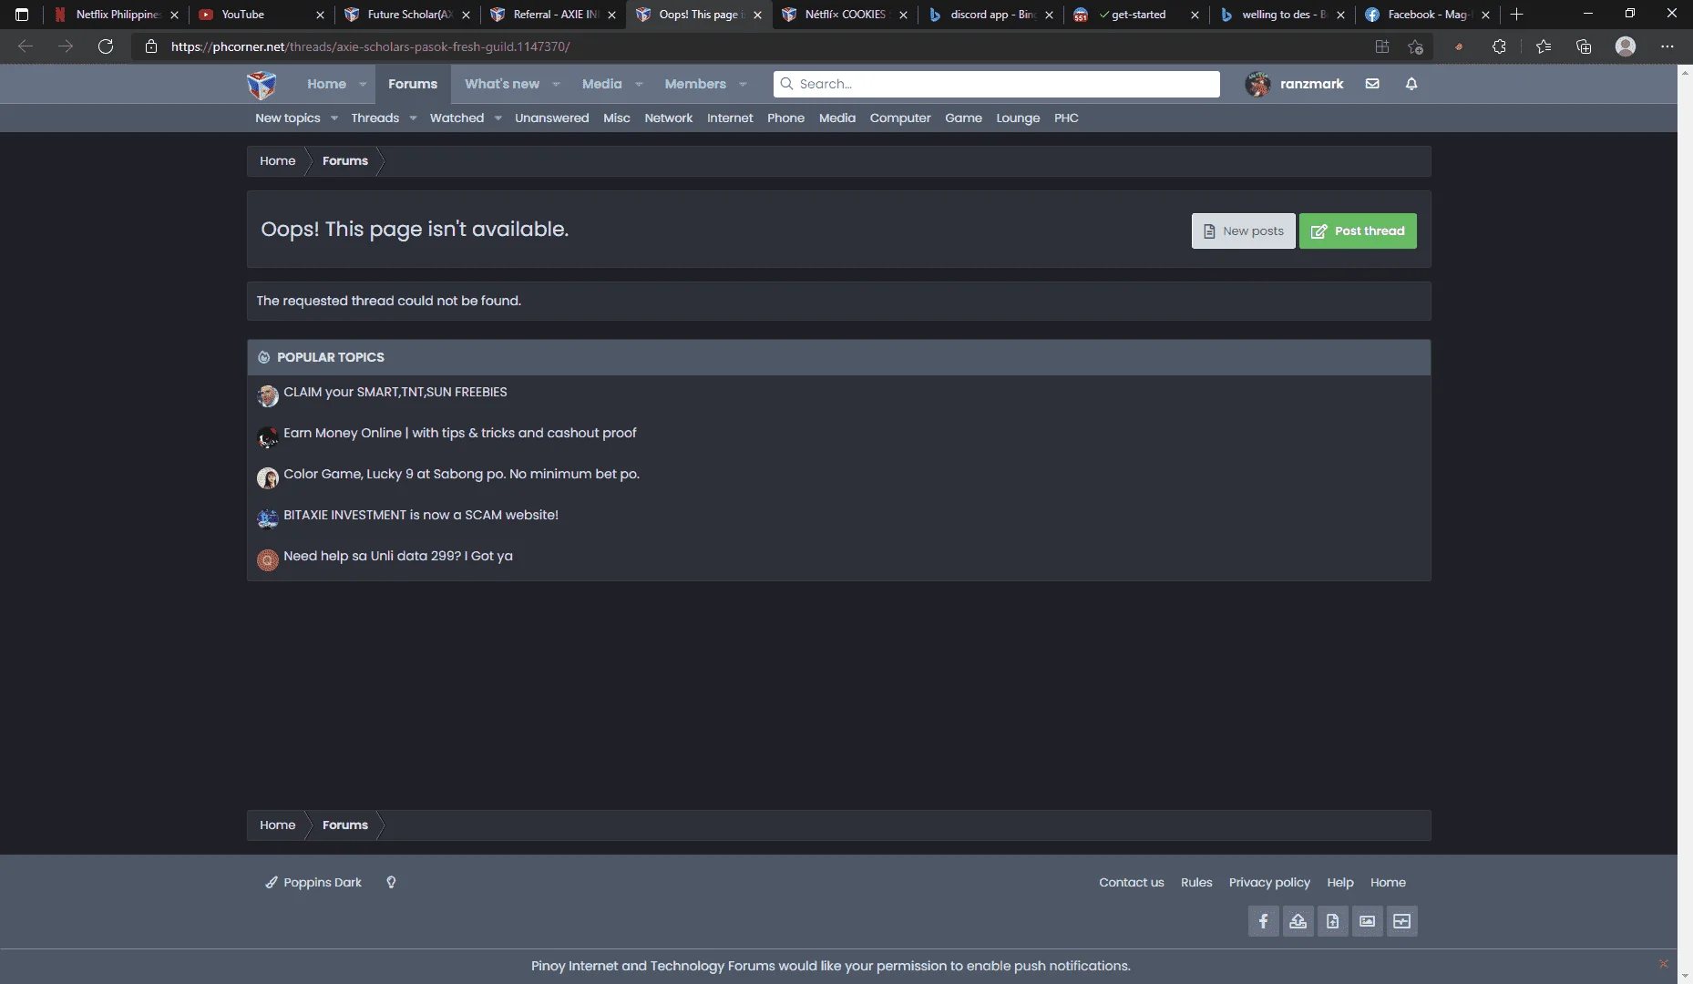Click the image footer icon
The height and width of the screenshot is (984, 1693).
pyautogui.click(x=1367, y=921)
